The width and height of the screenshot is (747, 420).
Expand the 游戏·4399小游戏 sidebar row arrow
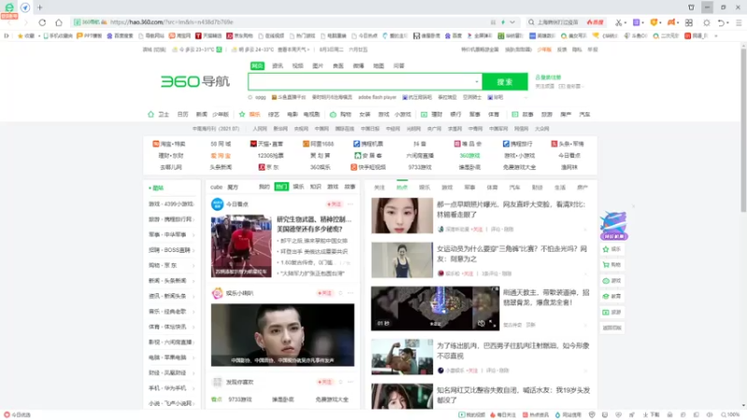tap(193, 204)
